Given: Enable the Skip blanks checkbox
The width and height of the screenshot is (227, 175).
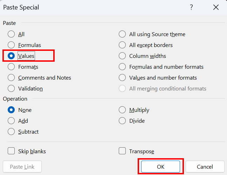Looking at the screenshot, I should point(12,152).
